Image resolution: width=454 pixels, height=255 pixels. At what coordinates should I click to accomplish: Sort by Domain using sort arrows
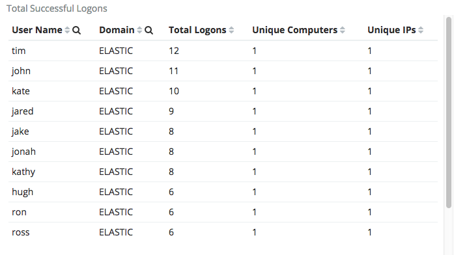pos(139,30)
